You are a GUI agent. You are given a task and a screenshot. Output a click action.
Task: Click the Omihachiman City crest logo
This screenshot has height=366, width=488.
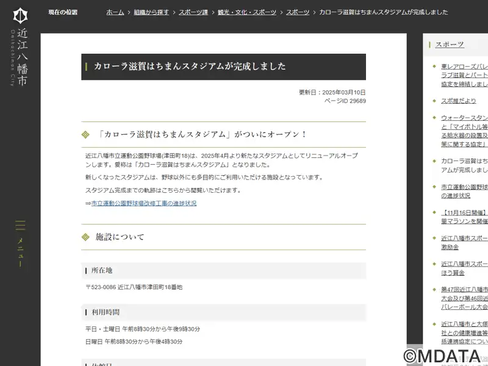click(x=20, y=16)
